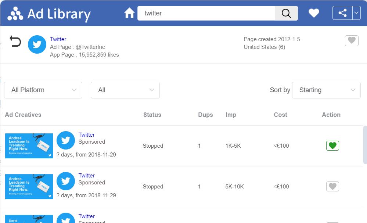Click Stopped status in the 5K-10K row
Image resolution: width=367 pixels, height=223 pixels.
pyautogui.click(x=153, y=187)
